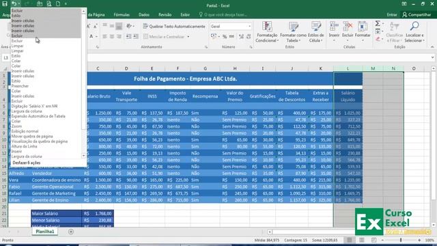Viewport: 437px width, 246px height.
Task: Toggle center text alignment
Action: [x=112, y=36]
